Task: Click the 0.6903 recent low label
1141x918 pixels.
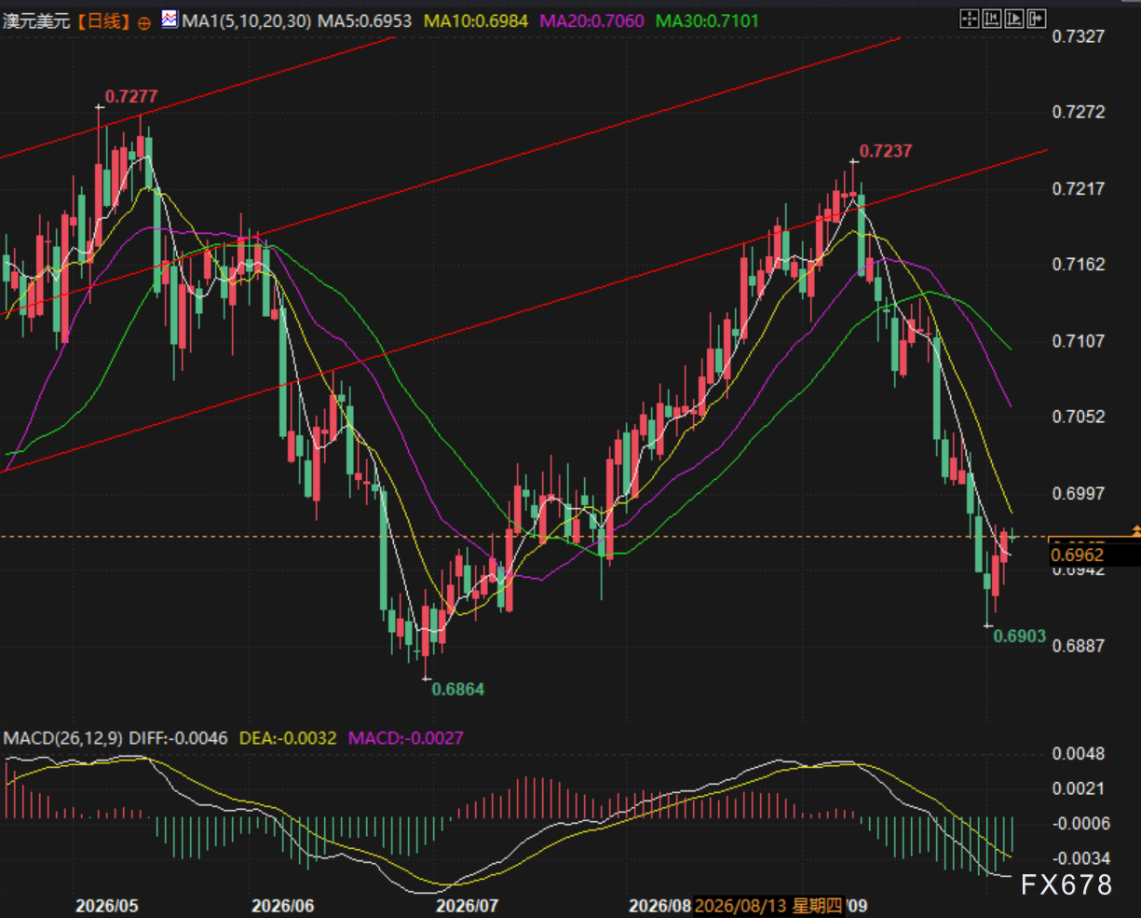Action: [1020, 637]
